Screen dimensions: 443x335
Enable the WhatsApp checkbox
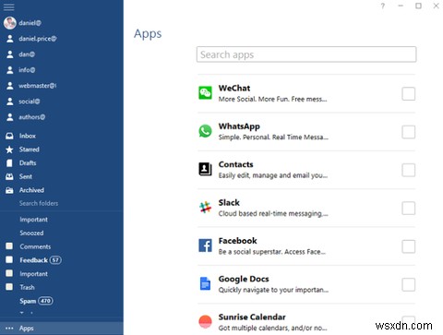[409, 132]
